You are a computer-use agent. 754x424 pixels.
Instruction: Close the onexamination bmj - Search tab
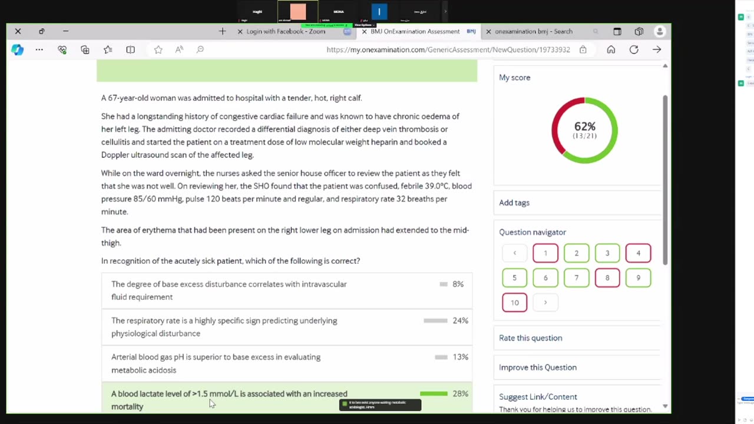pyautogui.click(x=488, y=31)
